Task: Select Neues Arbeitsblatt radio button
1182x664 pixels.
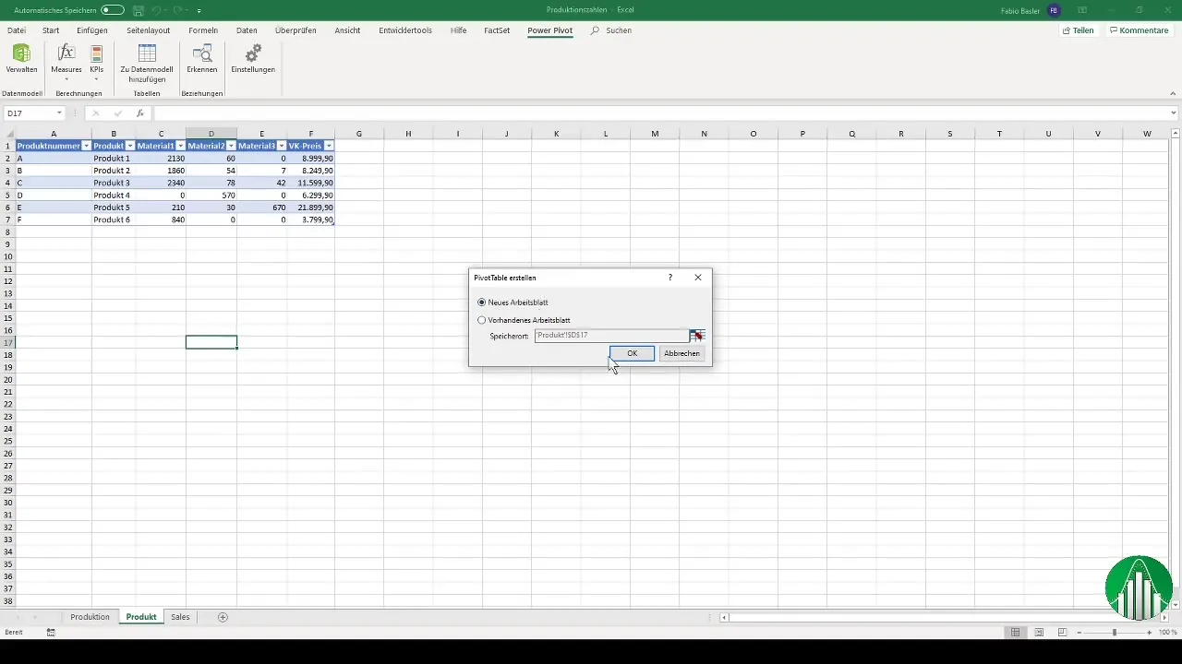Action: pyautogui.click(x=482, y=302)
